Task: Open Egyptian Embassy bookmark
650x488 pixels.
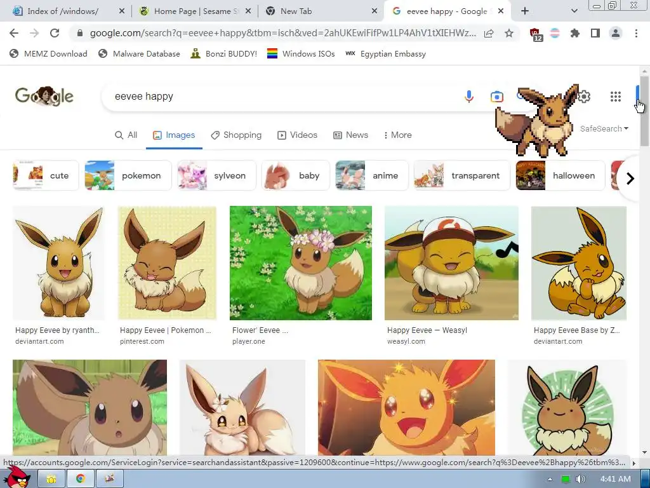Action: [x=385, y=53]
